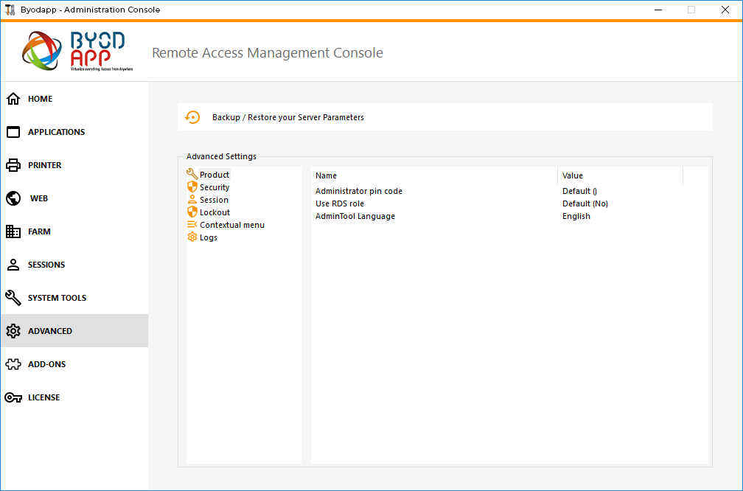Click the Sessions person icon
The image size is (743, 491).
[13, 265]
